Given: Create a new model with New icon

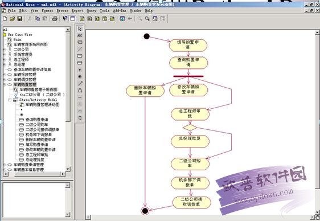Looking at the screenshot, I should tap(5, 19).
